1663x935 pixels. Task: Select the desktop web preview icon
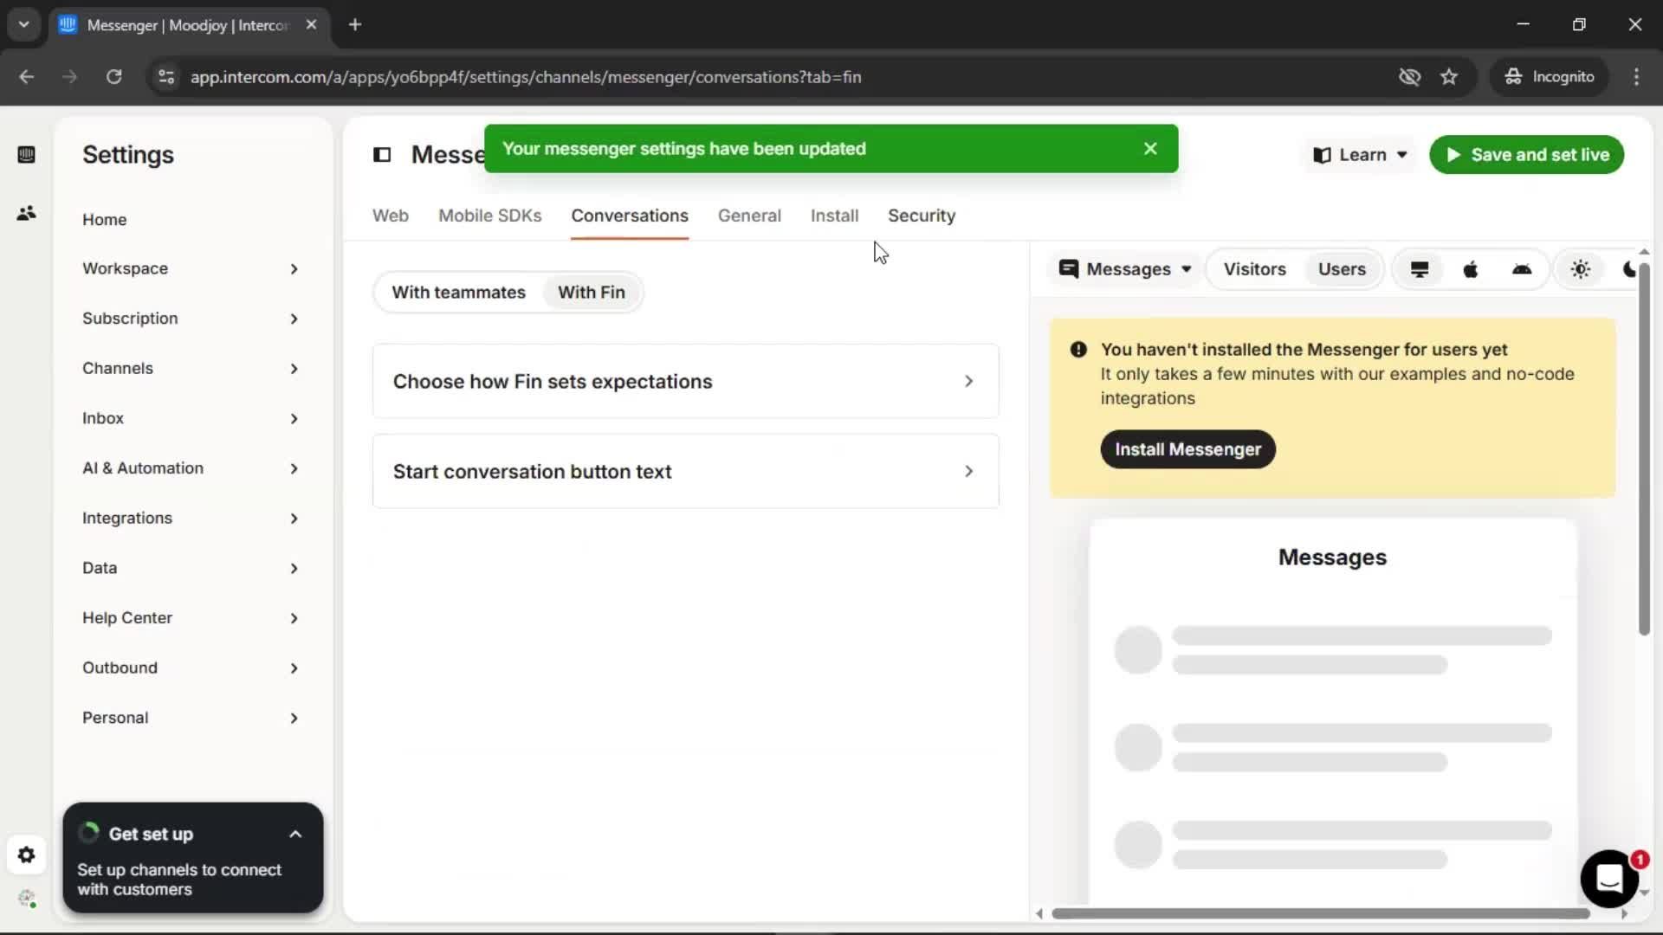pyautogui.click(x=1420, y=269)
